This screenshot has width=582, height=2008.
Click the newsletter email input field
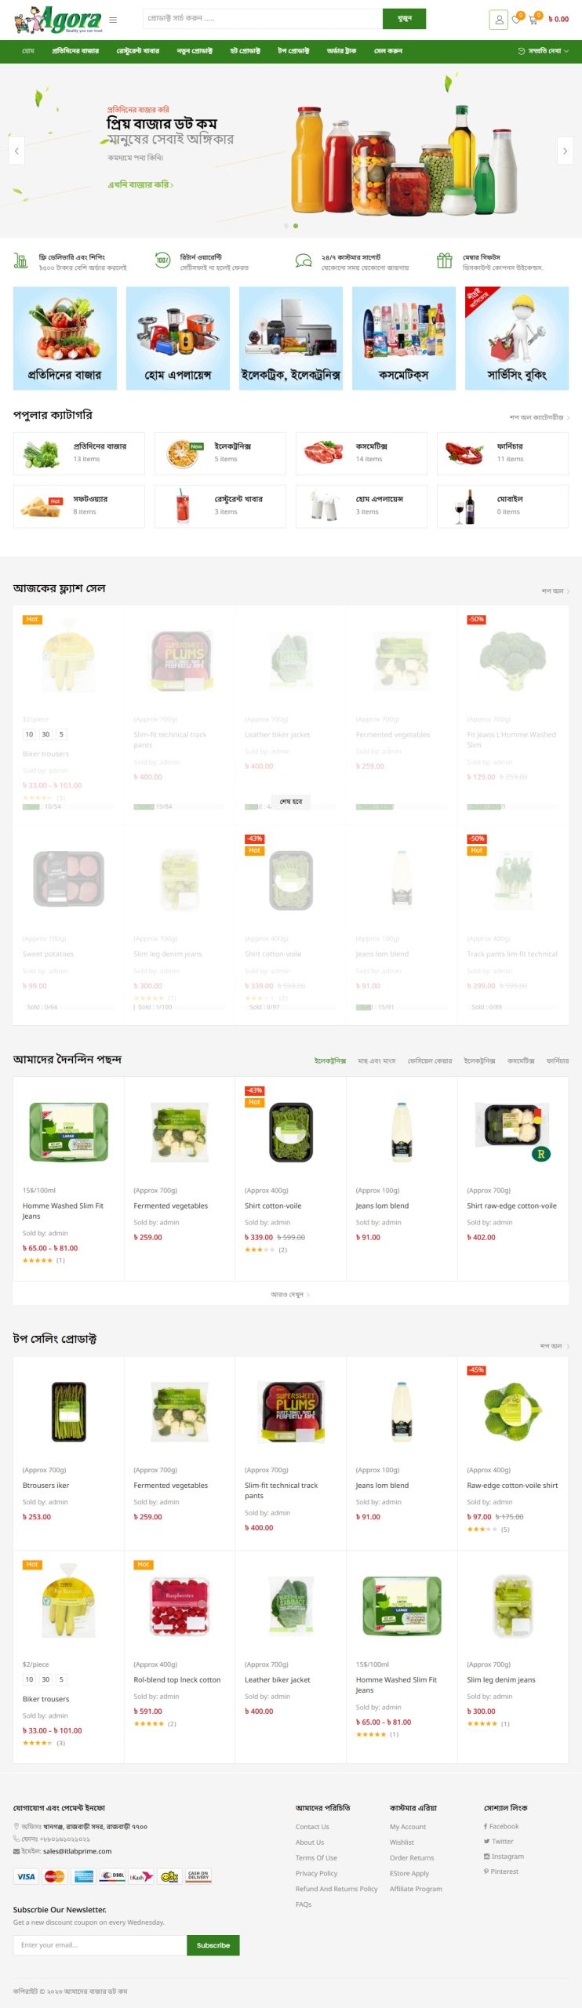(100, 1945)
